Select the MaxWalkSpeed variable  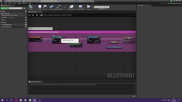[x=7, y=25]
